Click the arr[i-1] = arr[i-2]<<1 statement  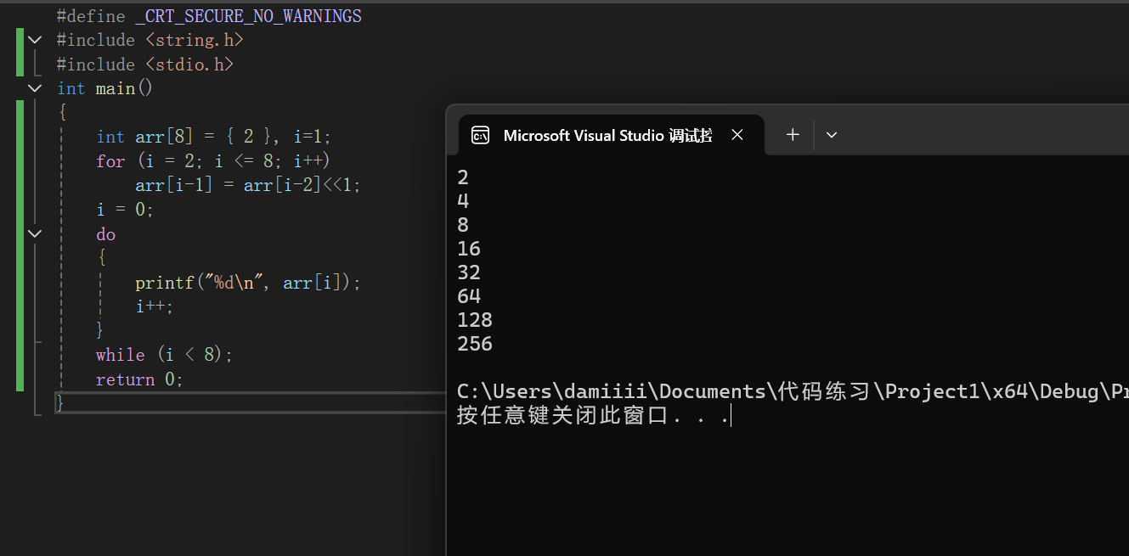pyautogui.click(x=248, y=185)
